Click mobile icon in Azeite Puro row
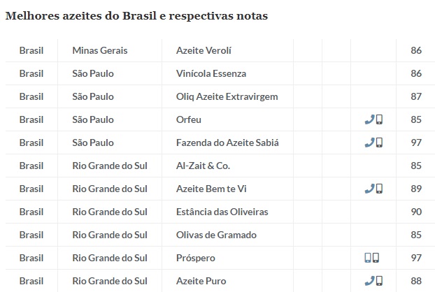 click(379, 281)
